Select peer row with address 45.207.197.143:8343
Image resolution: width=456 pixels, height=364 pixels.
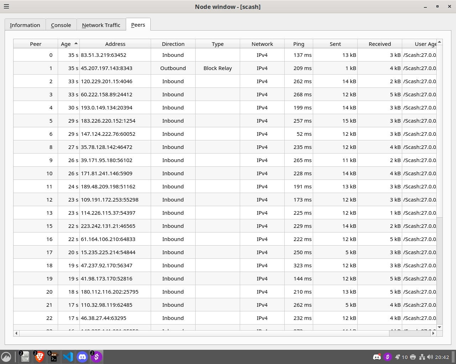click(x=107, y=68)
